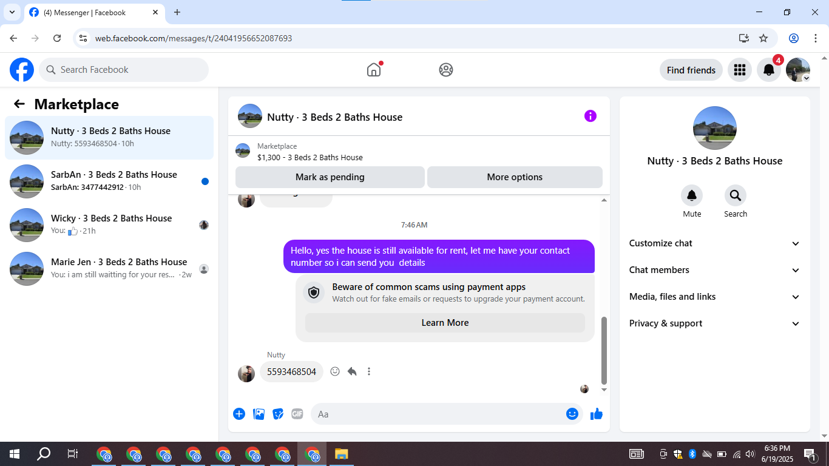829x466 pixels.
Task: Open more actions for the 5593468504 message
Action: tap(369, 371)
